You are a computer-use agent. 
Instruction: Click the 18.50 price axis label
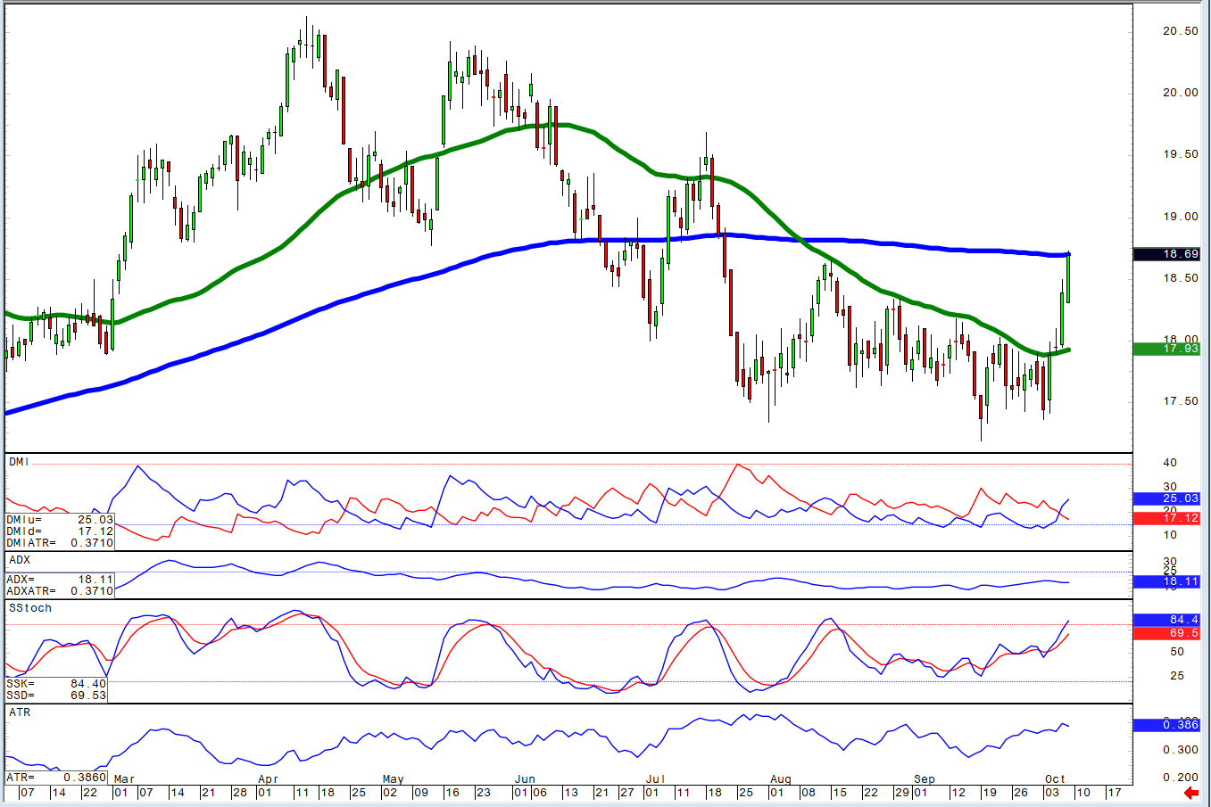(1181, 278)
